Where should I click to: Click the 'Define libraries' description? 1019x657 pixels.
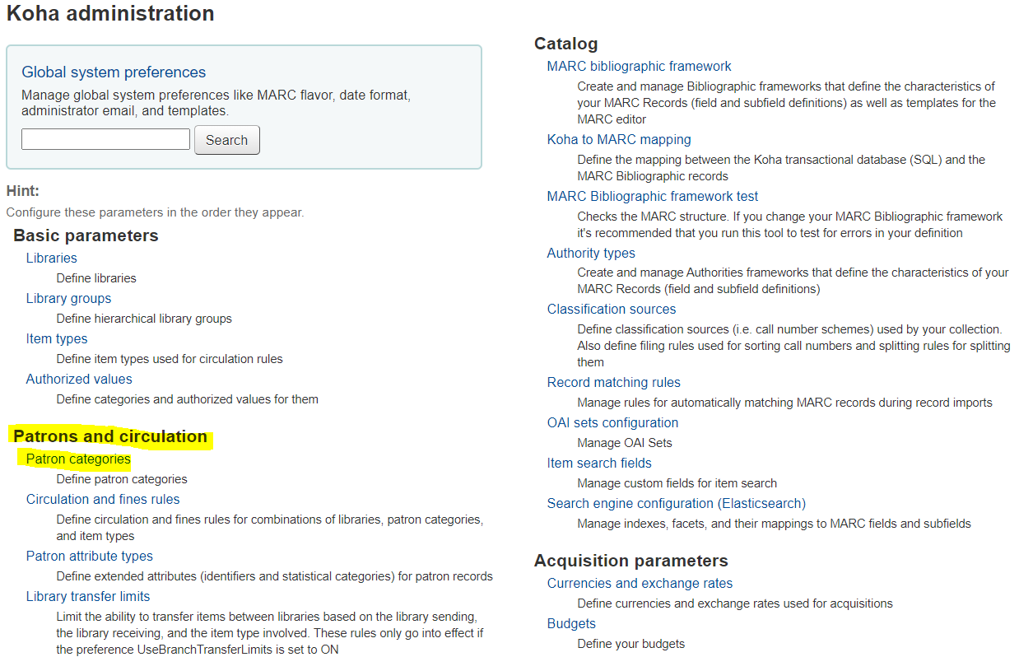tap(96, 278)
